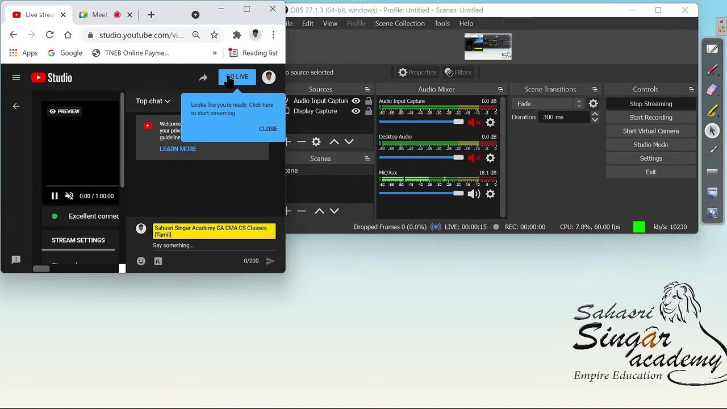The image size is (727, 409).
Task: Show more bookmarks with the chevron
Action: (215, 53)
